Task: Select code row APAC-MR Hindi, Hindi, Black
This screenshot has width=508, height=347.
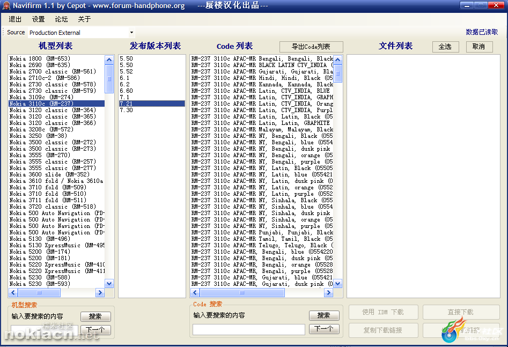Action: pos(262,78)
